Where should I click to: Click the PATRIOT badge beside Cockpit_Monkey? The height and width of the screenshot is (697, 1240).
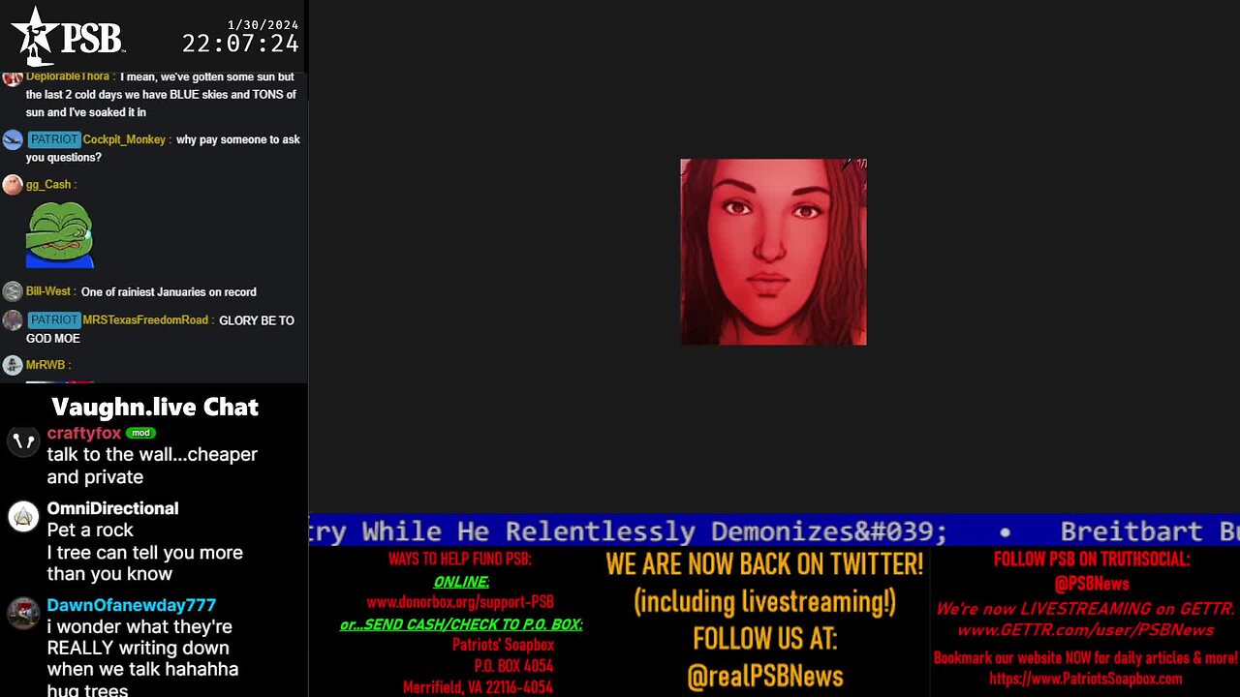point(53,139)
